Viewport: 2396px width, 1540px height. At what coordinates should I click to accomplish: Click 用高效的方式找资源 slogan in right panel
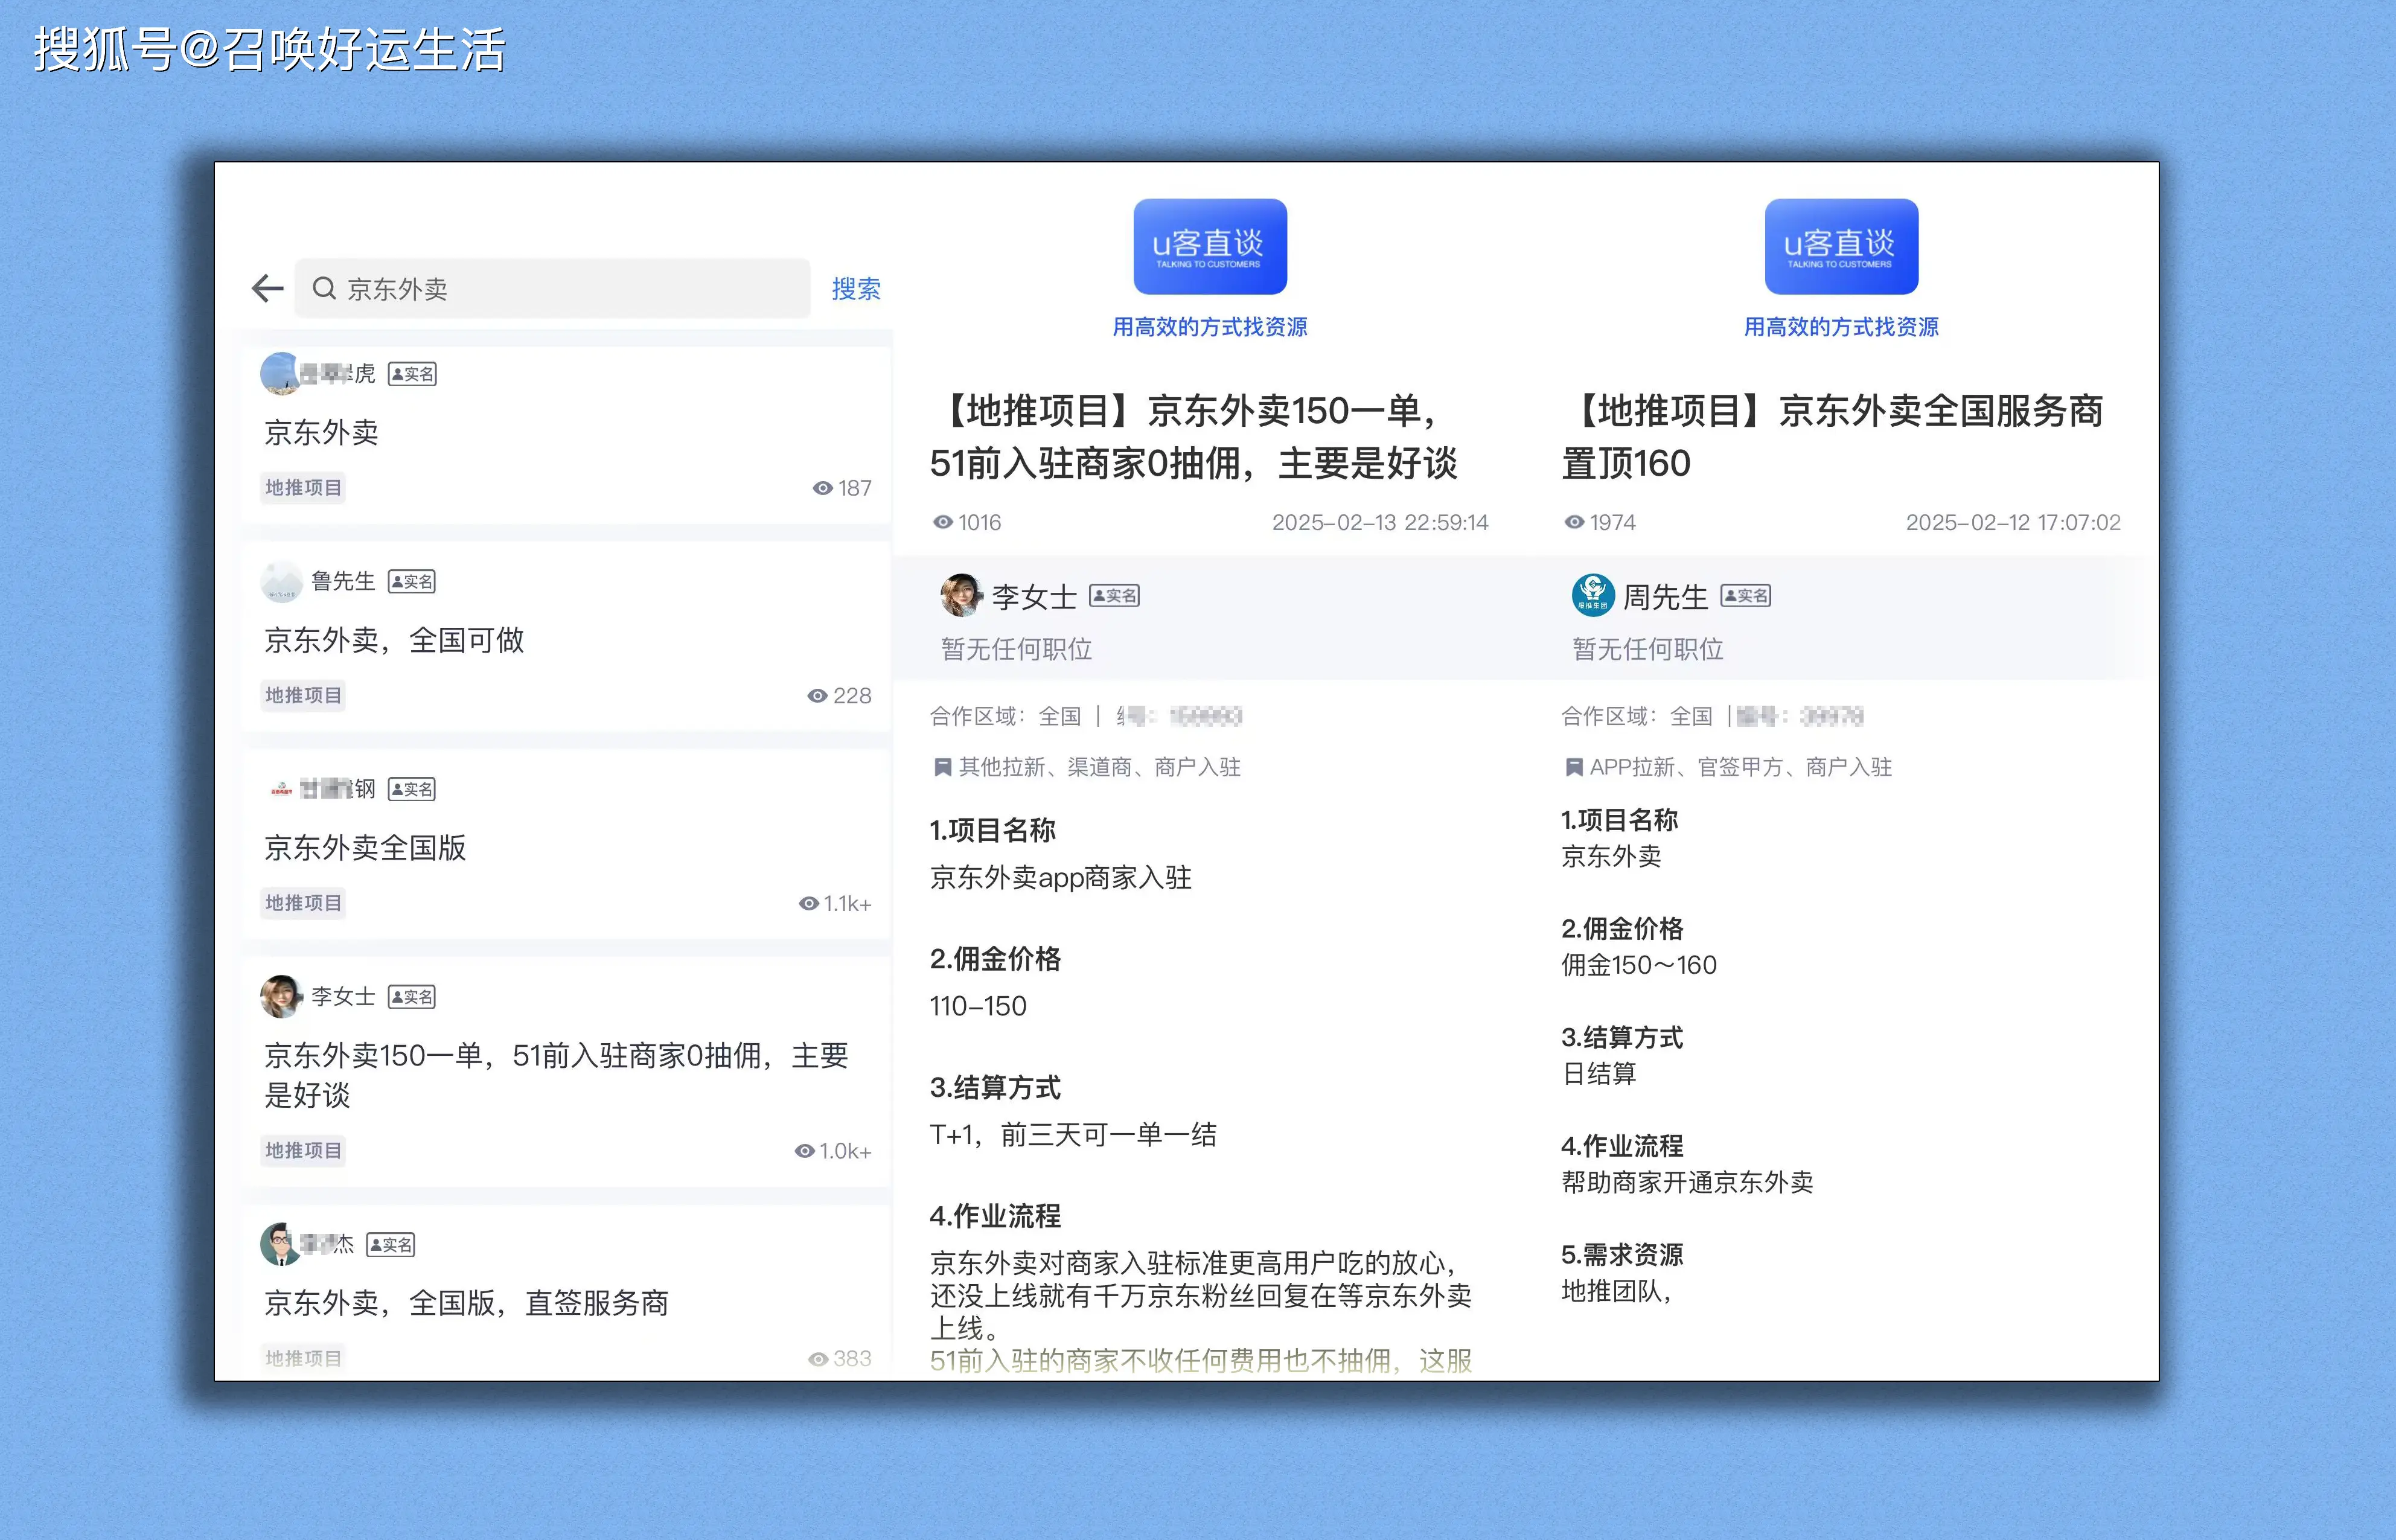1841,327
